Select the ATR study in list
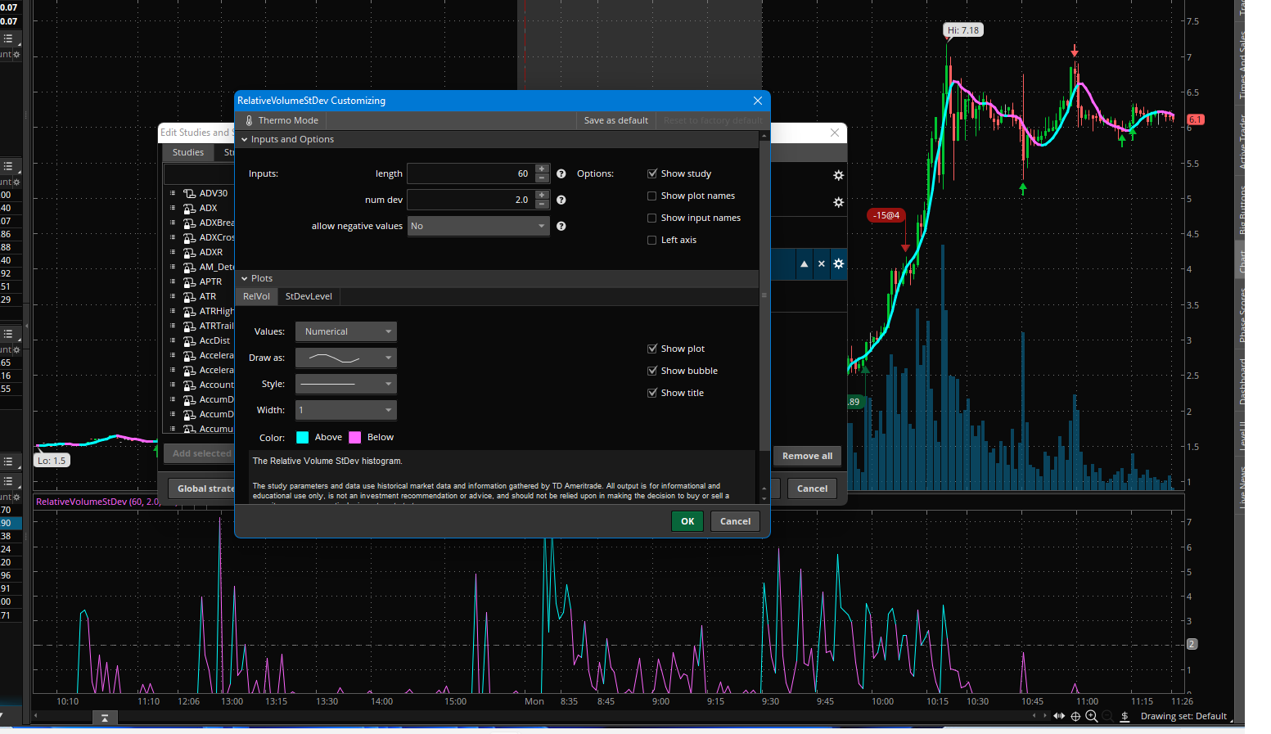 tap(208, 296)
